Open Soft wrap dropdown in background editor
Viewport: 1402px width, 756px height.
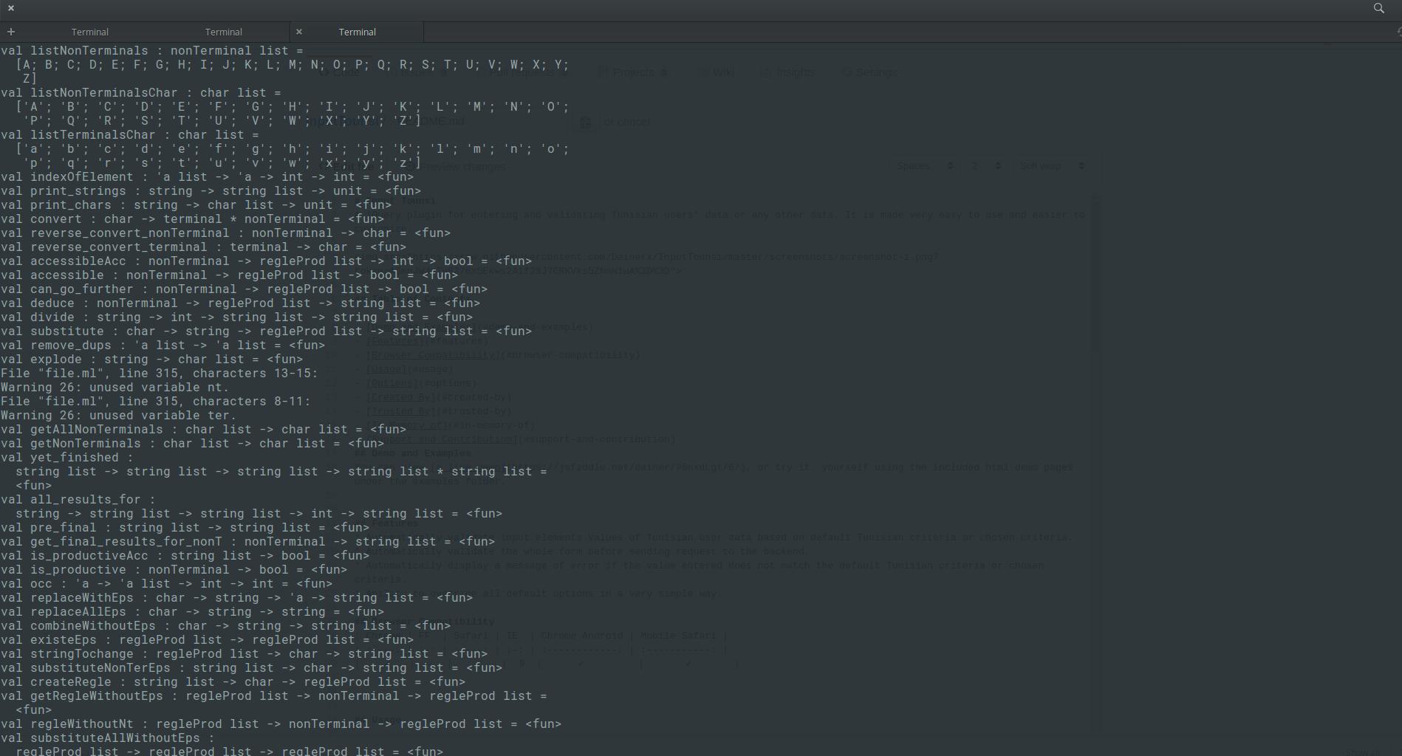(x=1050, y=166)
